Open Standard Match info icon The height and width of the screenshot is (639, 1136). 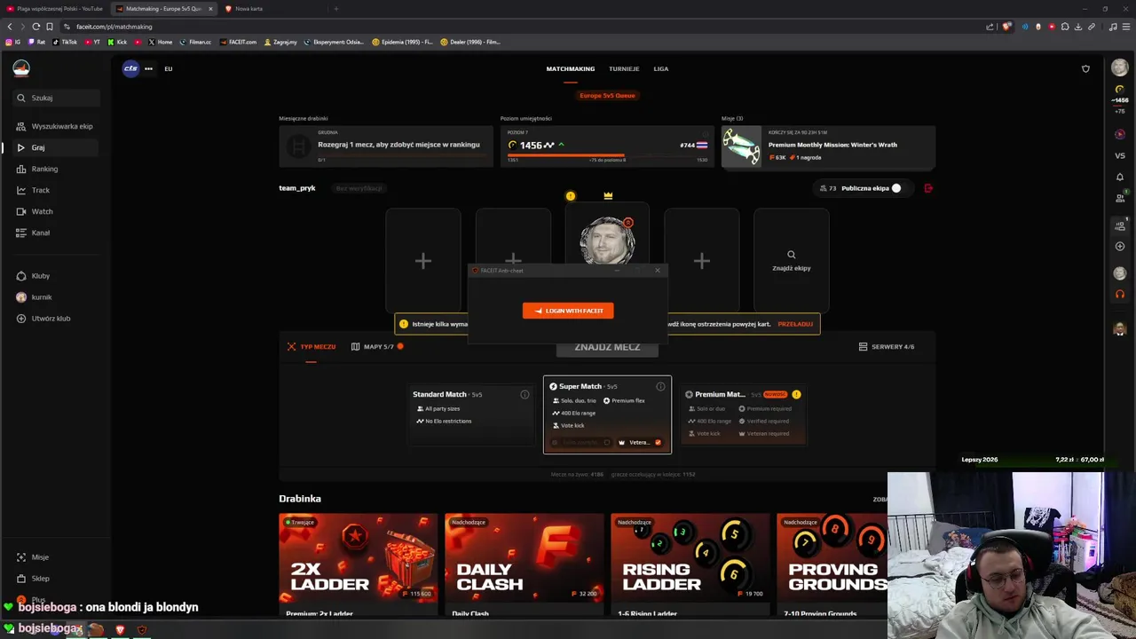click(x=525, y=394)
